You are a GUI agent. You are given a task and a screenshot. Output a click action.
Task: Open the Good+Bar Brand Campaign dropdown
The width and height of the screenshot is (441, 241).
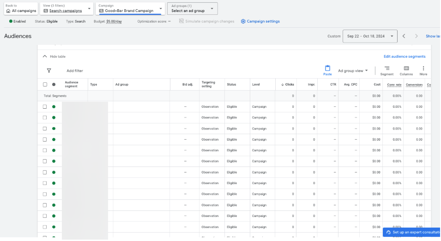pyautogui.click(x=130, y=8)
